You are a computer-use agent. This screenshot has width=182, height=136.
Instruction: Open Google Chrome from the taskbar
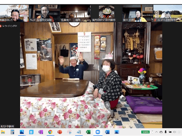click(x=50, y=132)
